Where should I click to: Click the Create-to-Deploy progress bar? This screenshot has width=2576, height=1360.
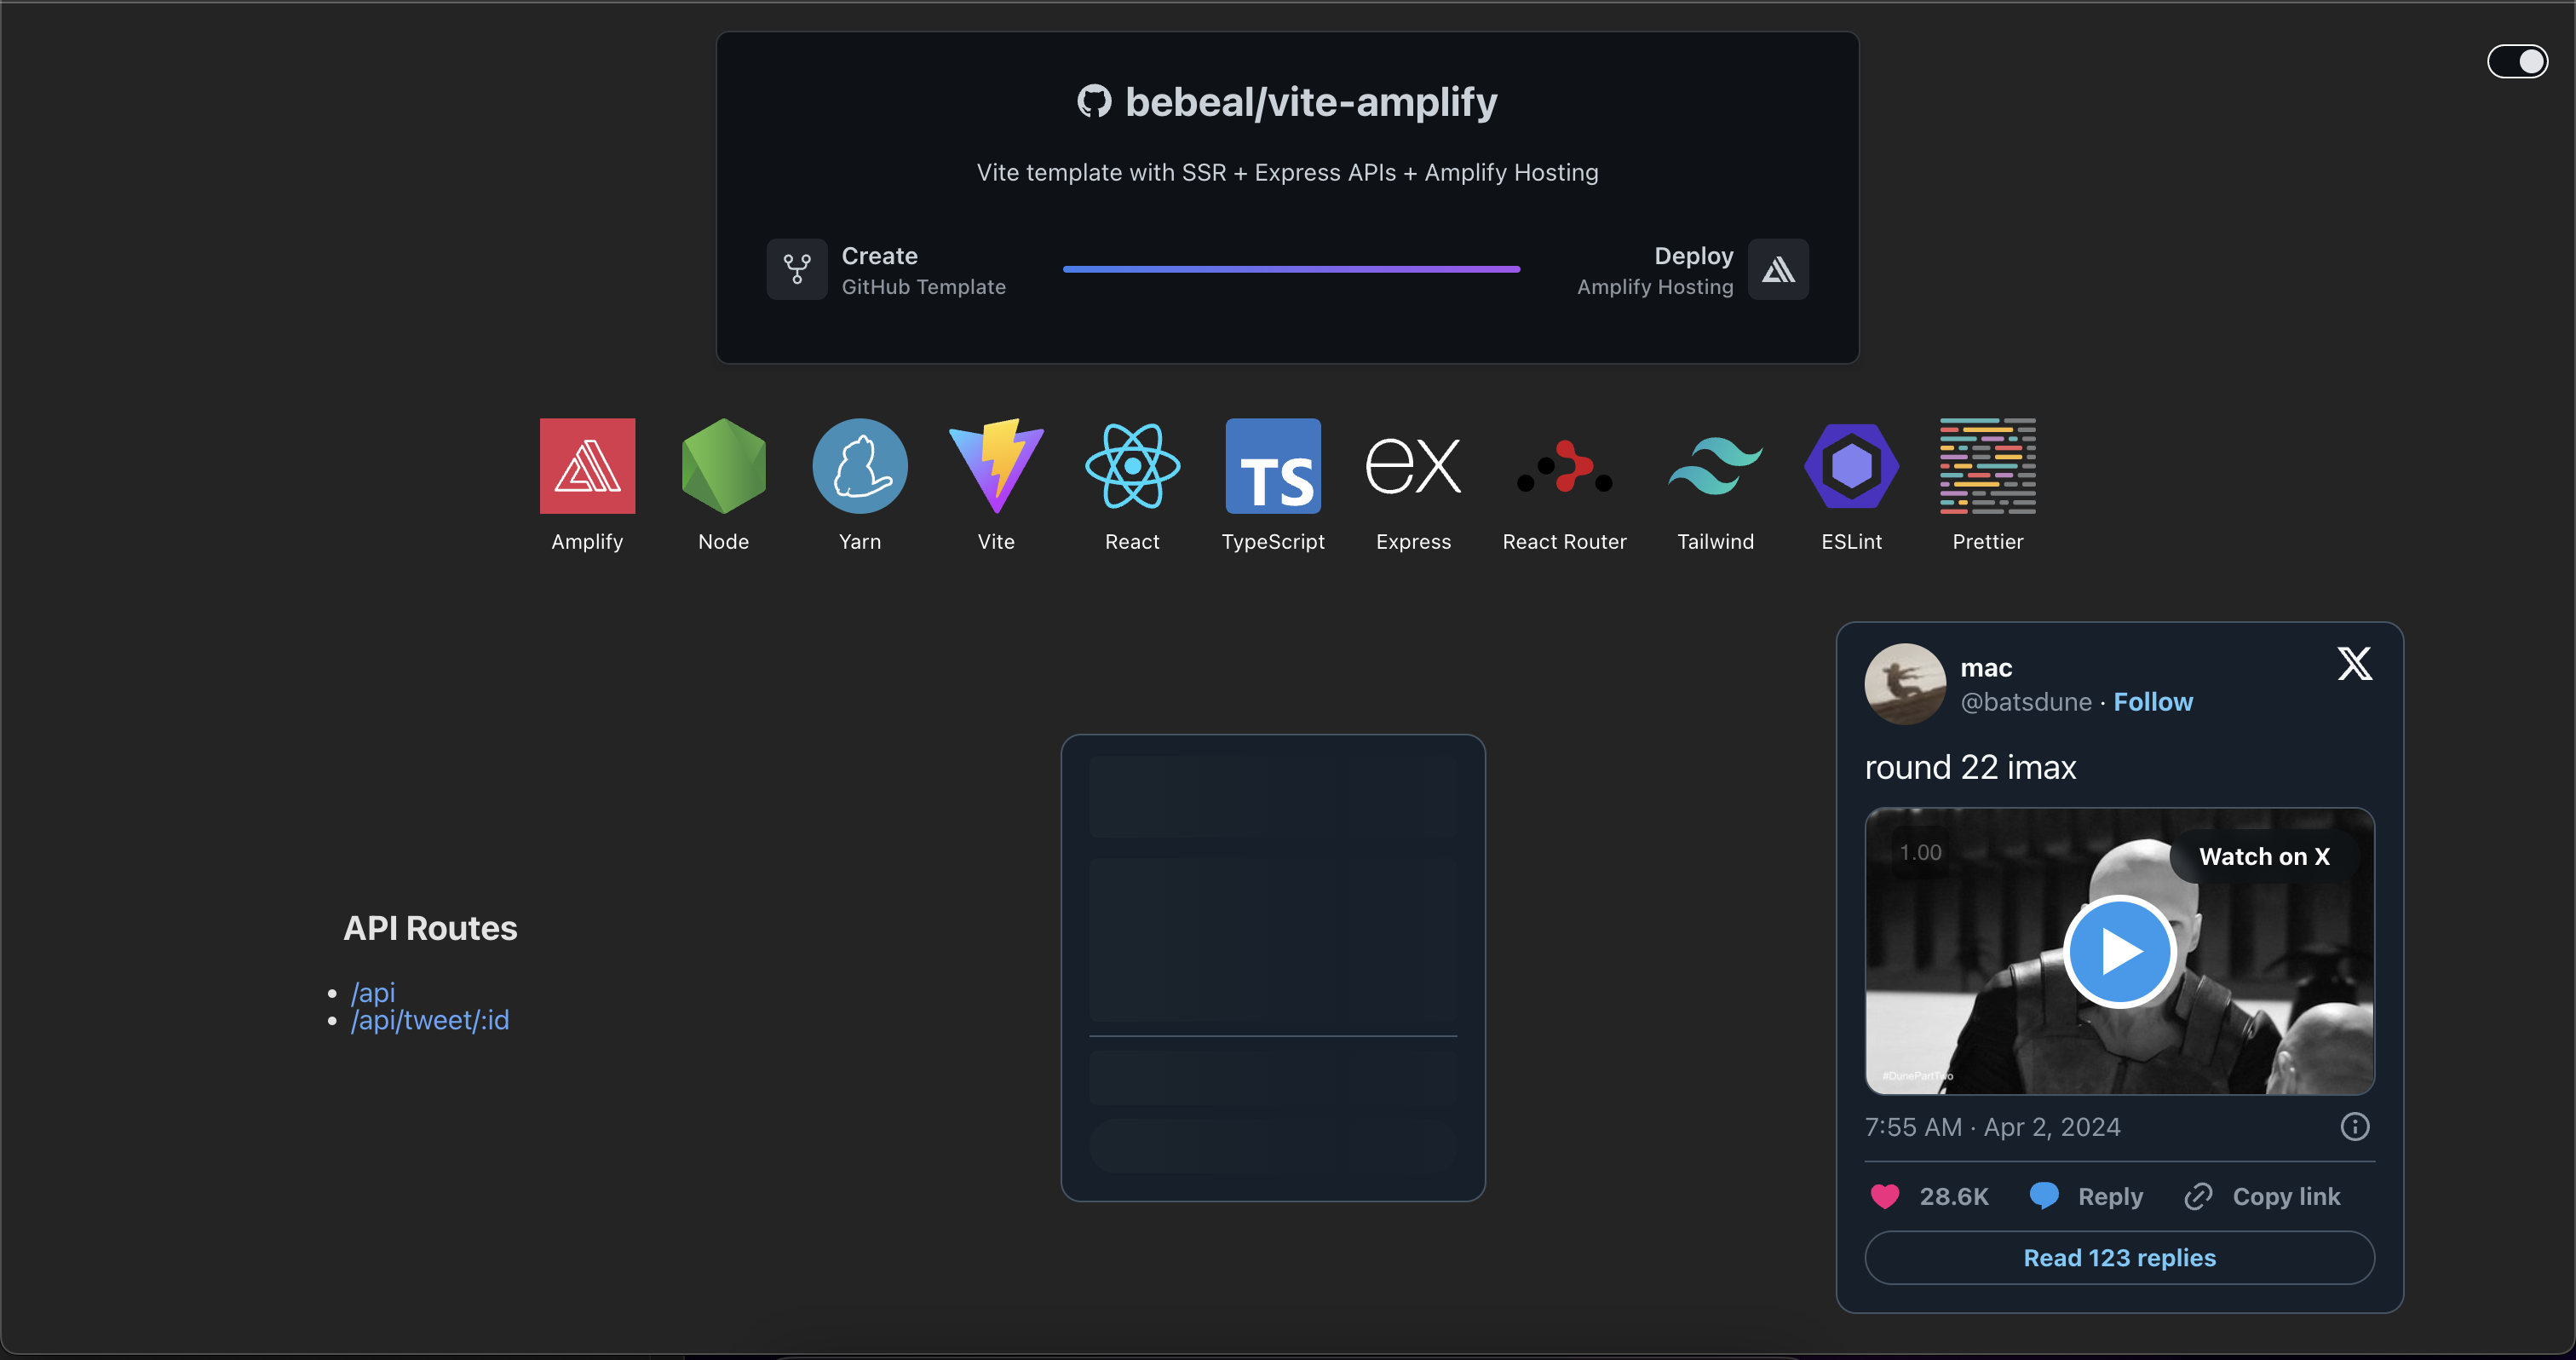[x=1290, y=269]
